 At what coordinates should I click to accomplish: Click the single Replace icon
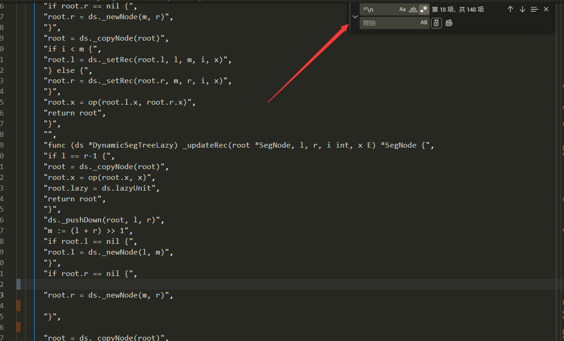(x=436, y=22)
